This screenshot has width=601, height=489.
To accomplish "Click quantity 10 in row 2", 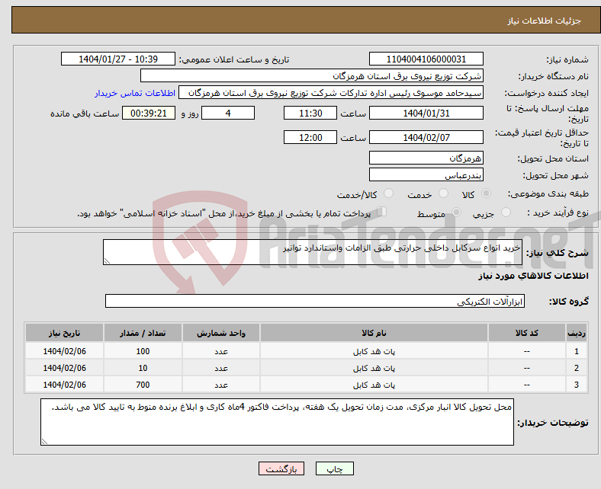I will click(143, 368).
